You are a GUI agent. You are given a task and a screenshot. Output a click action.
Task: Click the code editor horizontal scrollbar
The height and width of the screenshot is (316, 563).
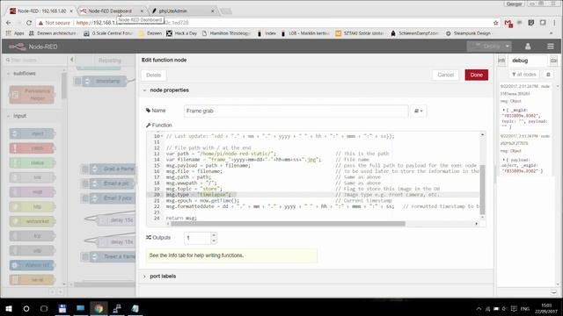pos(288,224)
